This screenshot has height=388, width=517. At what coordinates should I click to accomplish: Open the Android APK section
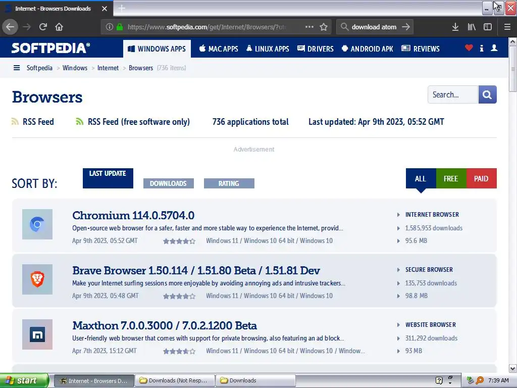click(x=368, y=49)
